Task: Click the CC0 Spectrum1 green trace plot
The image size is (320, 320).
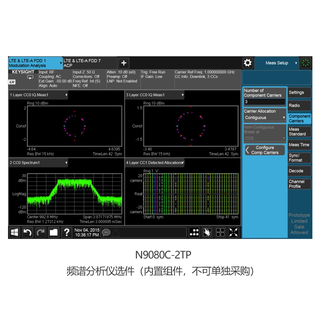Action: click(x=75, y=194)
